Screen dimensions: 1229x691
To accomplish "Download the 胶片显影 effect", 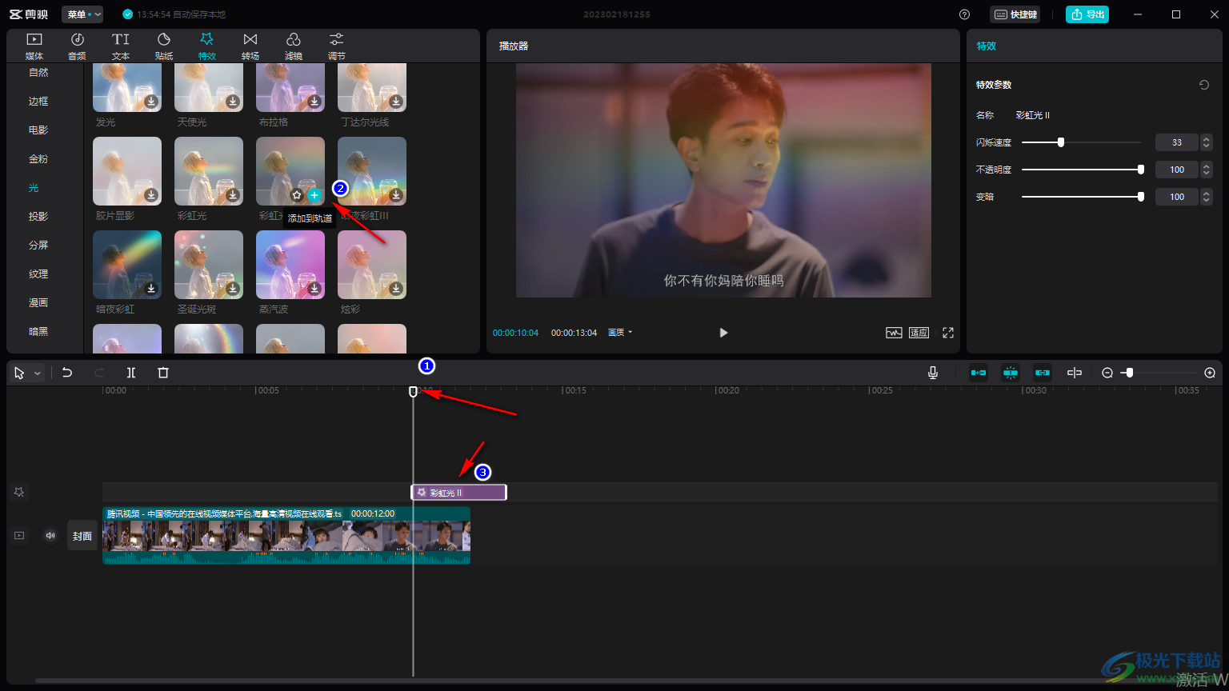I will point(151,195).
